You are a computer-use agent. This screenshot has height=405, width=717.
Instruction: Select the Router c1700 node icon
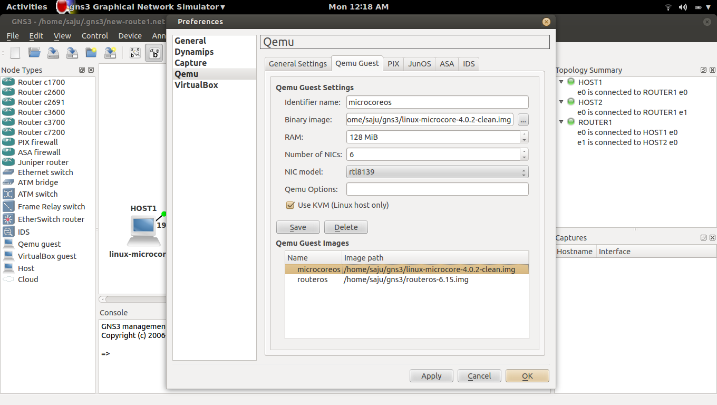point(8,82)
